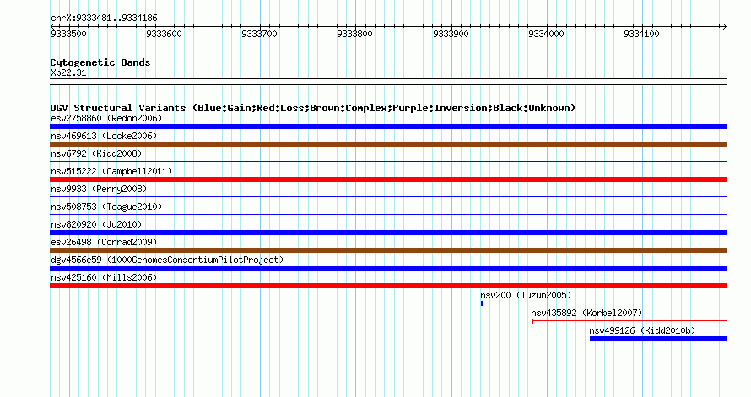
Task: Click the thin blue line under nsv200
Action: pos(604,303)
